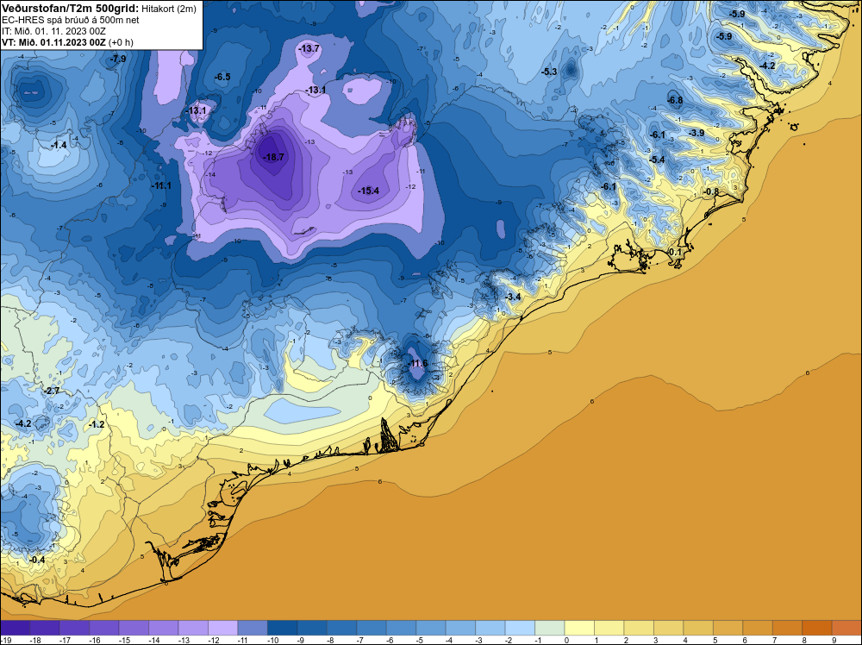Click the 9 degree legend swatch

pyautogui.click(x=846, y=628)
